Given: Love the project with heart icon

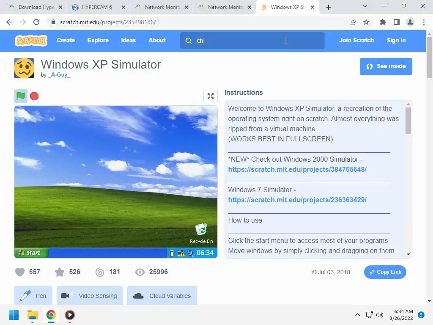Looking at the screenshot, I should pyautogui.click(x=20, y=272).
